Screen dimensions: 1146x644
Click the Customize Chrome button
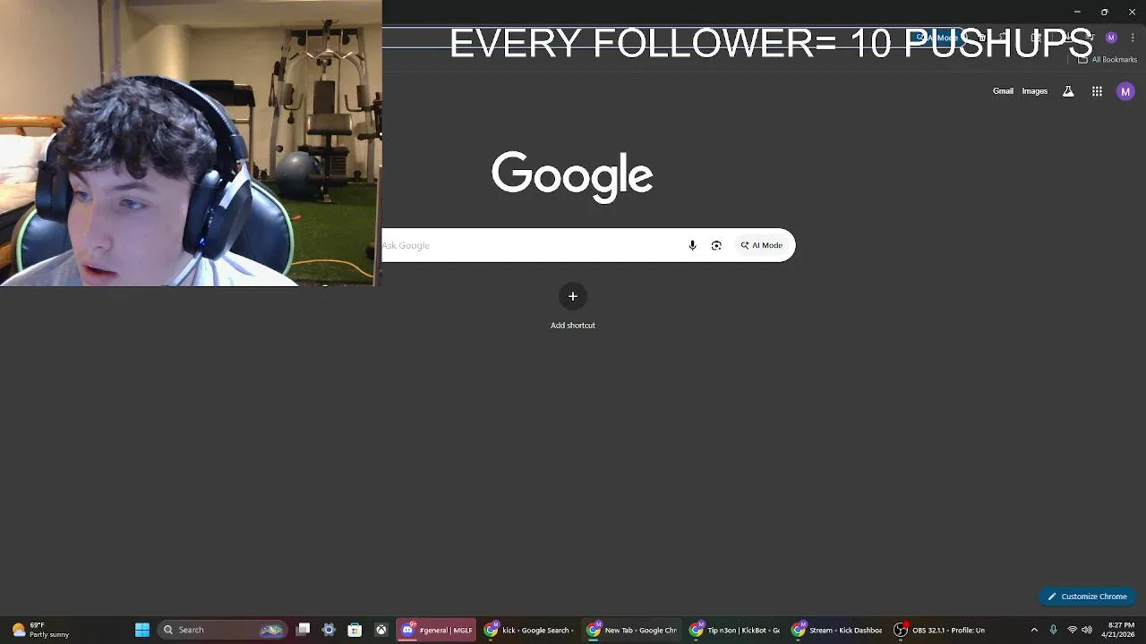1087,597
